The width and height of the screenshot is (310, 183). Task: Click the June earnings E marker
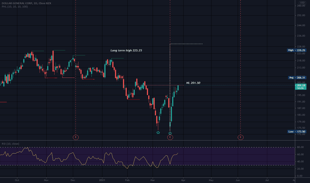(240, 137)
